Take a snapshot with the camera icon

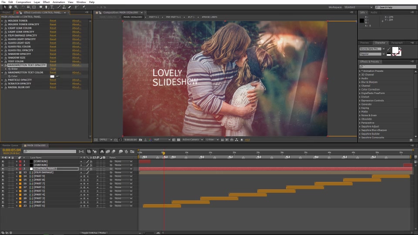pos(141,140)
